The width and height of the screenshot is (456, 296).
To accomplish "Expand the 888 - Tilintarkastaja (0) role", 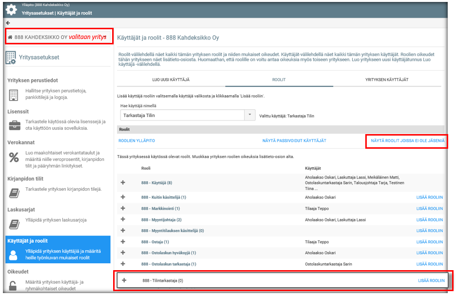I will pyautogui.click(x=124, y=280).
